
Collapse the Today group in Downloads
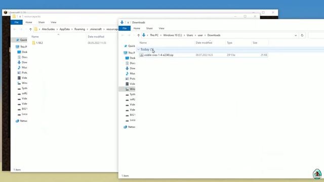click(138, 50)
